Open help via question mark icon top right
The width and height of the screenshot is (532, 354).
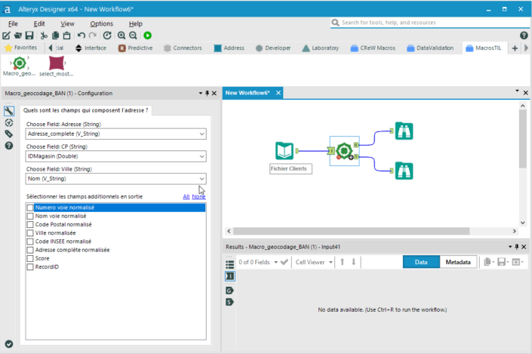(524, 35)
